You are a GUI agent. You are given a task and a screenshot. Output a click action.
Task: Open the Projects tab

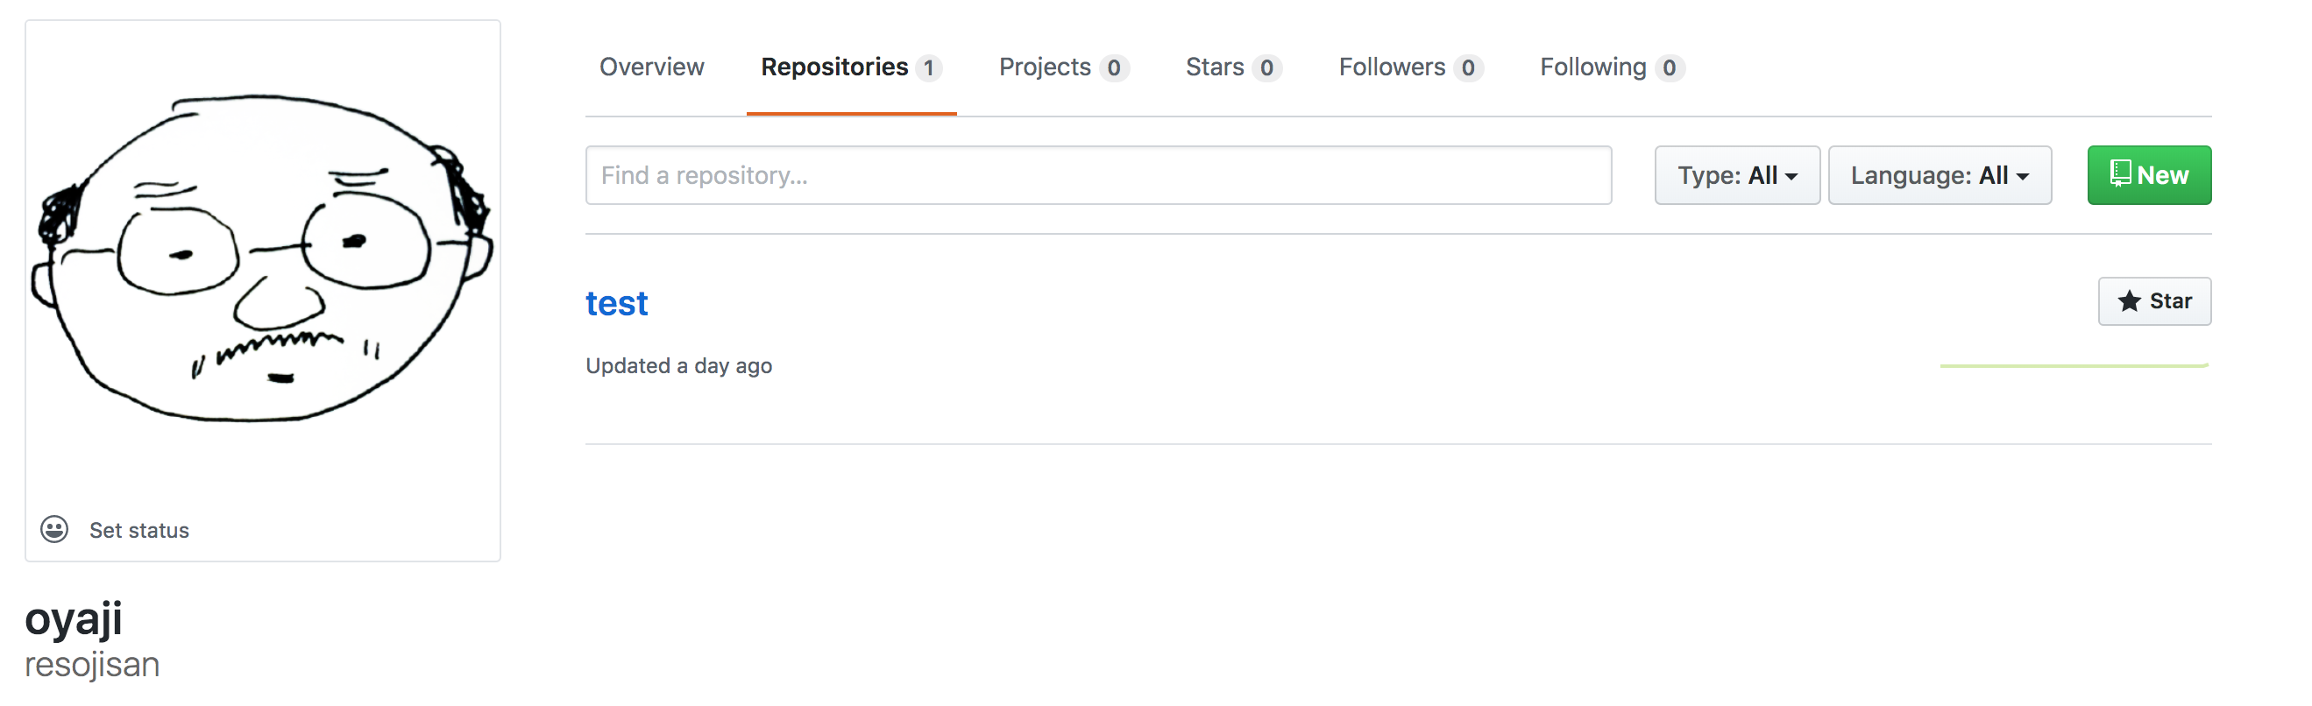pos(1045,67)
